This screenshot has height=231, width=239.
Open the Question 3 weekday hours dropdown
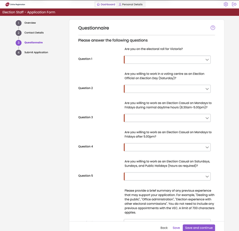point(167,118)
